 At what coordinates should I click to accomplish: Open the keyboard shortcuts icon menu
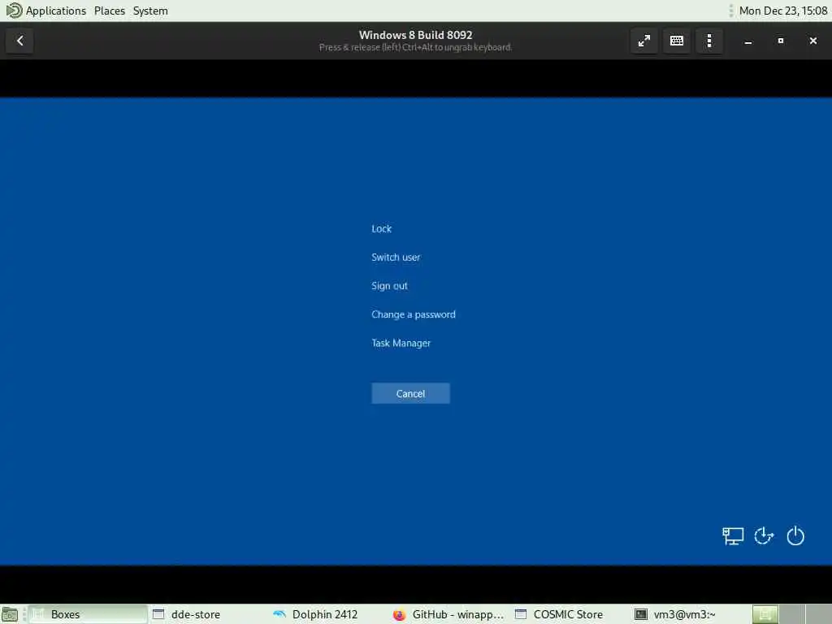pos(677,41)
